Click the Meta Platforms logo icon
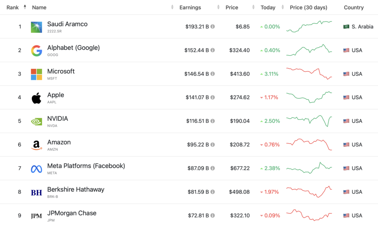 pos(37,169)
